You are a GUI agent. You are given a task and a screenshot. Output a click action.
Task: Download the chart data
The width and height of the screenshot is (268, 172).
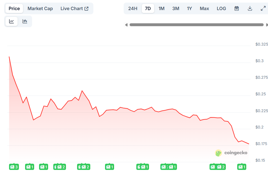pos(250,8)
